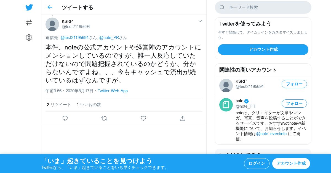The image size is (331, 173).
Task: Open the settings gear icon
Action: [29, 38]
